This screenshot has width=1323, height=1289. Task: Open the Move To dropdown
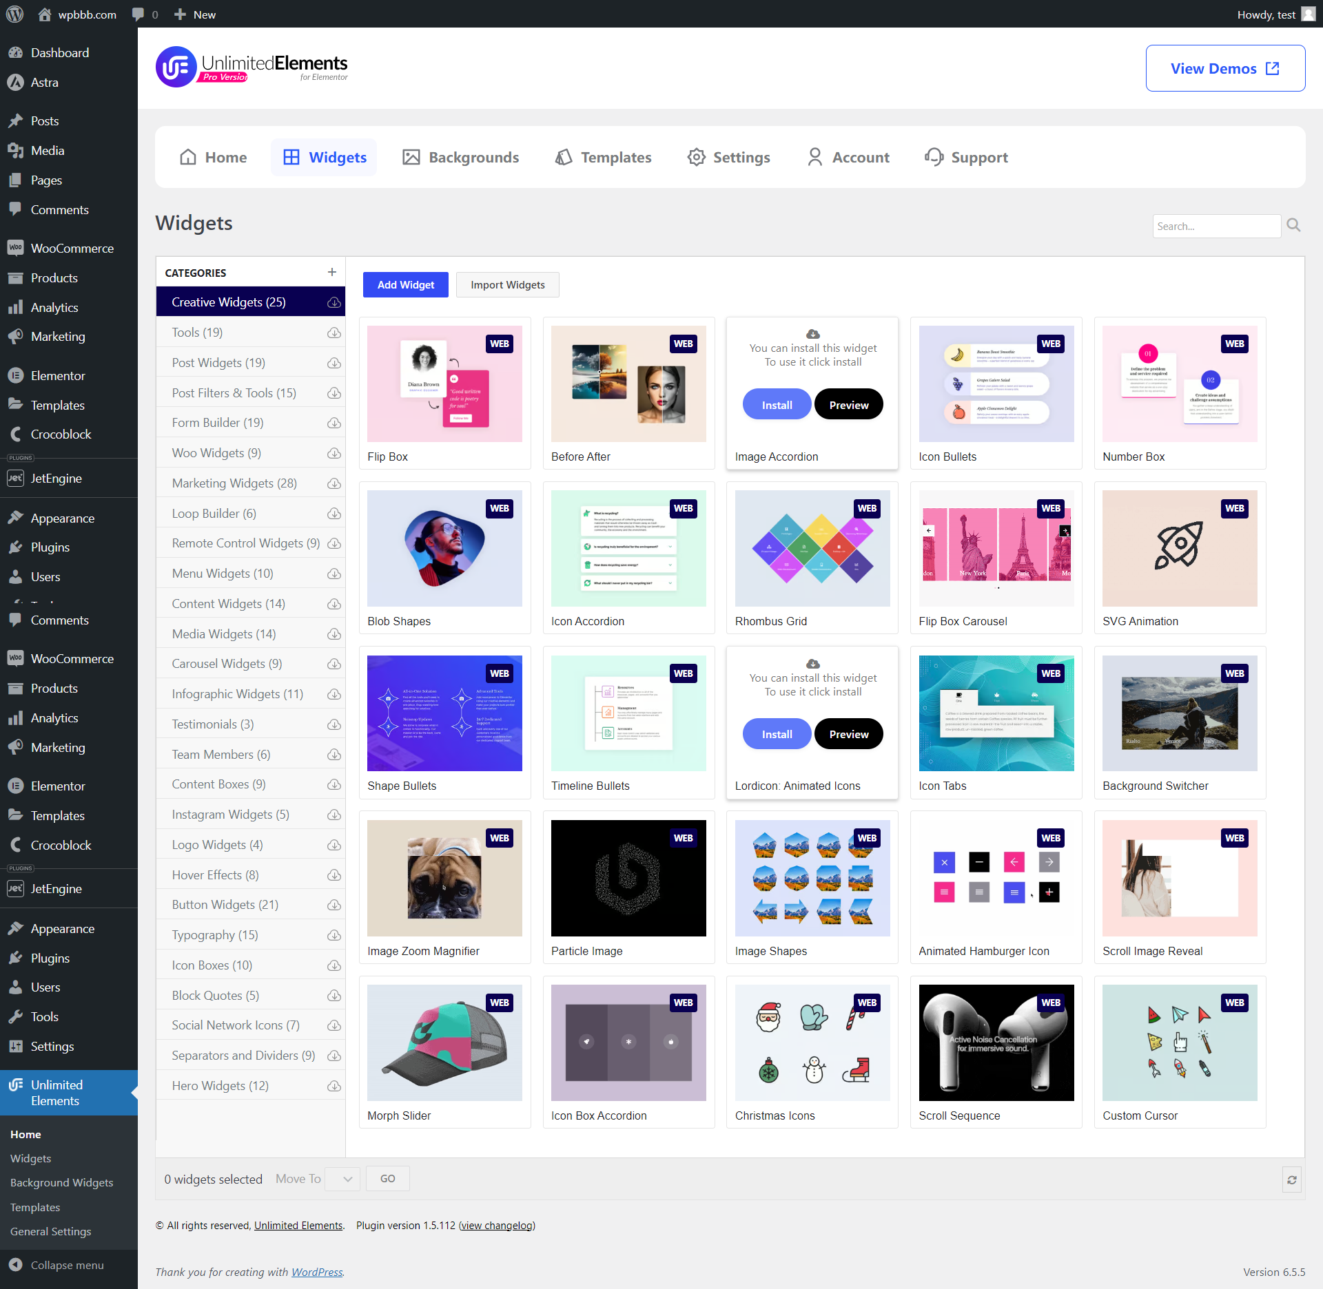pyautogui.click(x=342, y=1179)
